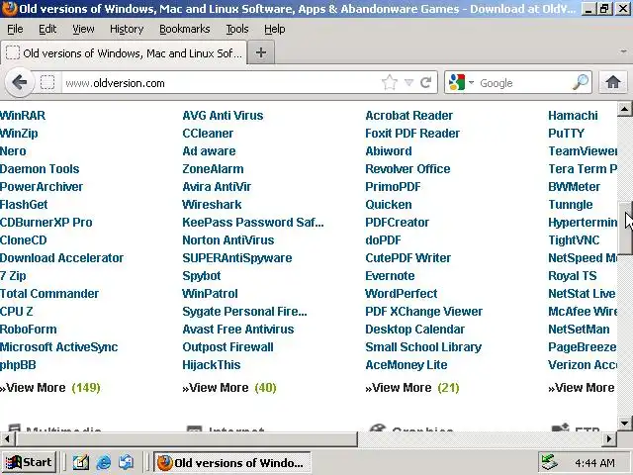Open the Start menu
This screenshot has width=633, height=475.
29,462
